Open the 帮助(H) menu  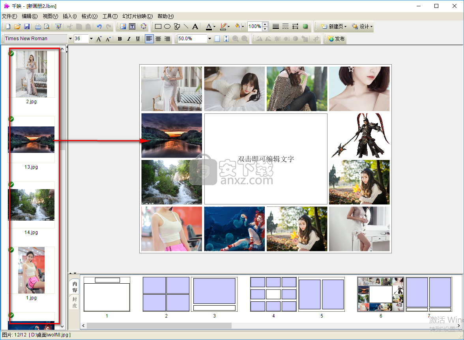[x=166, y=16]
